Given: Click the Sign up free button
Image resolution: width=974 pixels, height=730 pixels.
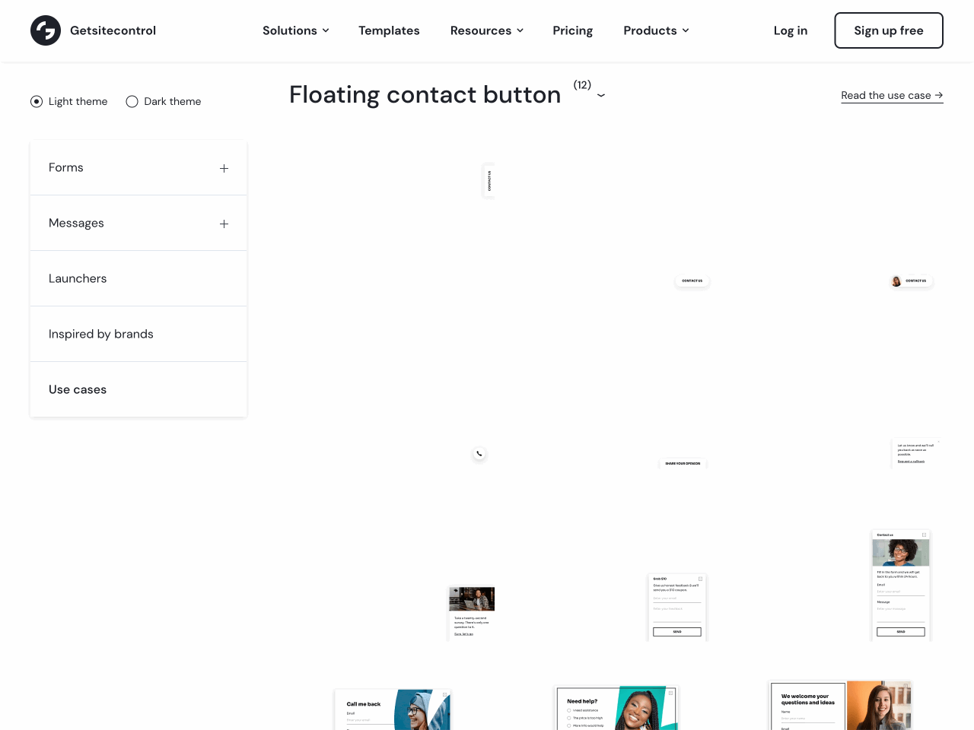Looking at the screenshot, I should point(888,30).
